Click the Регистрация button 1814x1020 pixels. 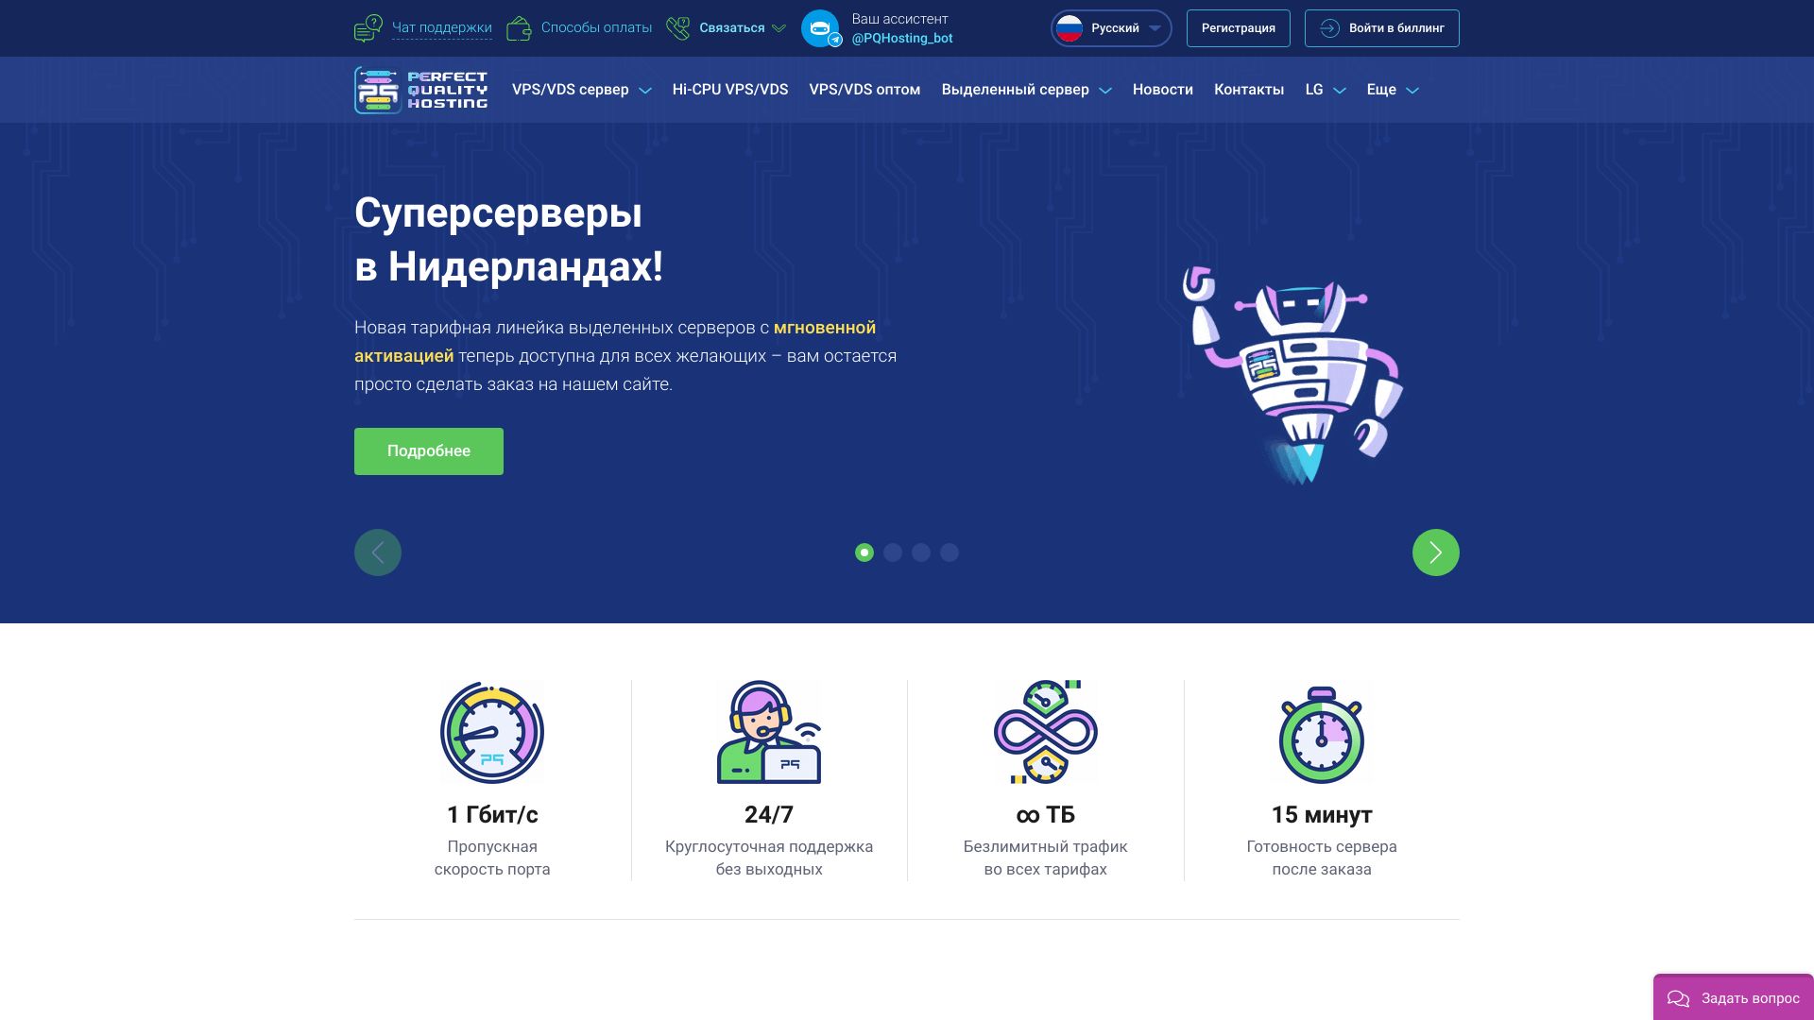click(1239, 28)
